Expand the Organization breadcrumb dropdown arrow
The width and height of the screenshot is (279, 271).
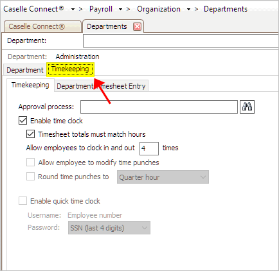coord(188,10)
